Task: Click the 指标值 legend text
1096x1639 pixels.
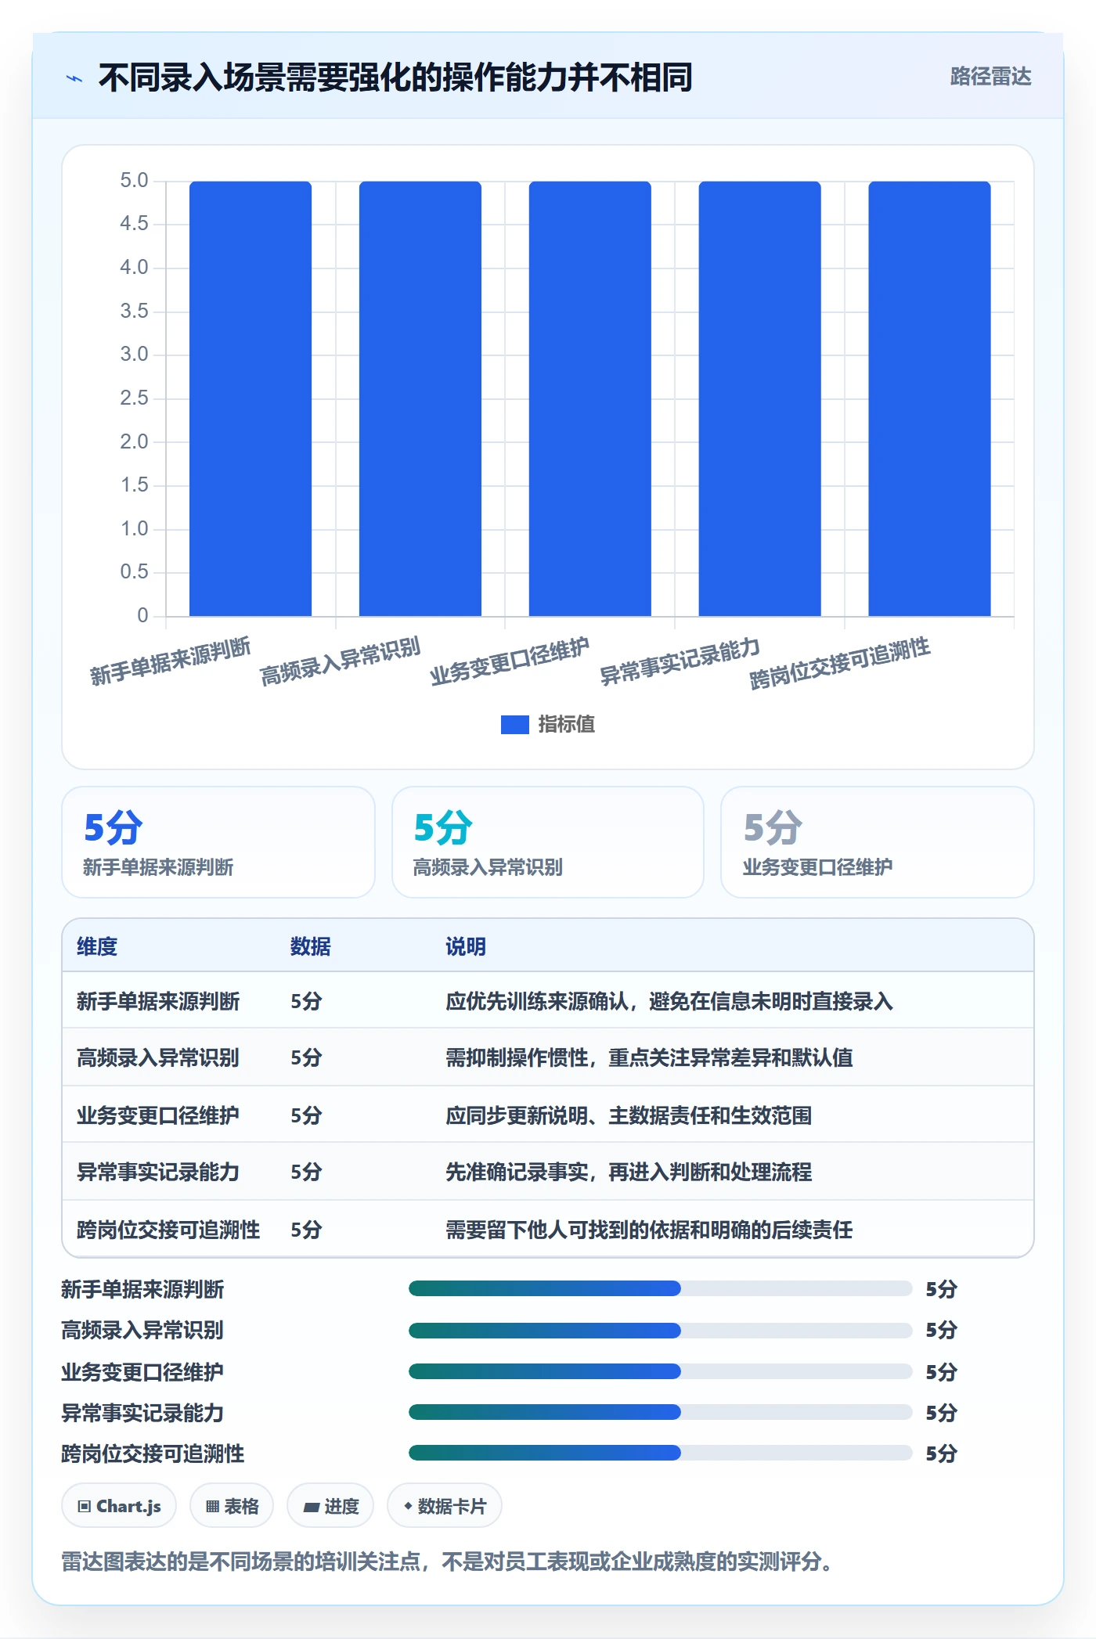Action: click(x=567, y=725)
